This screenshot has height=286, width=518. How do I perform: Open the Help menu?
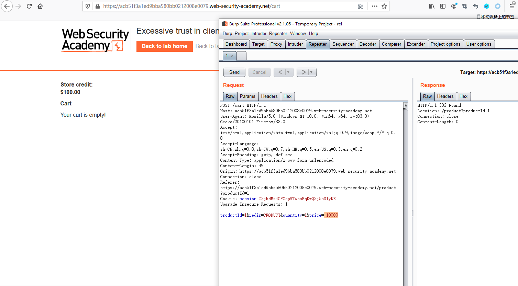pos(313,33)
